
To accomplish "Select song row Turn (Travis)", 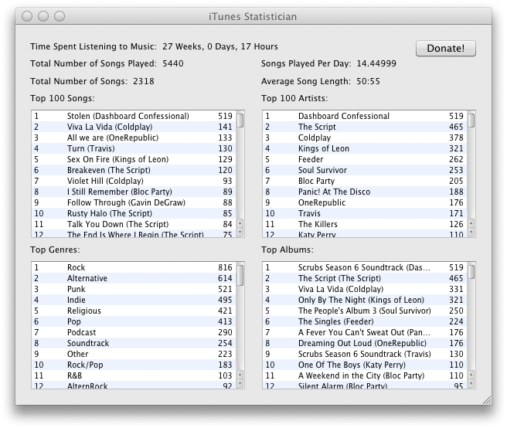I will coord(134,148).
